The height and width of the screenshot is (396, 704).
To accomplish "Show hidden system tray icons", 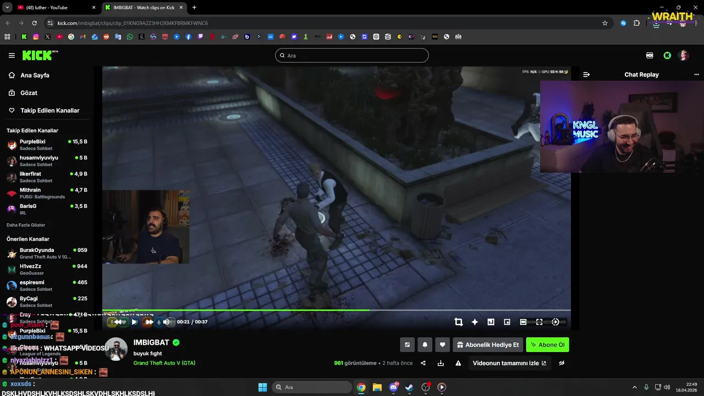I will tap(634, 387).
